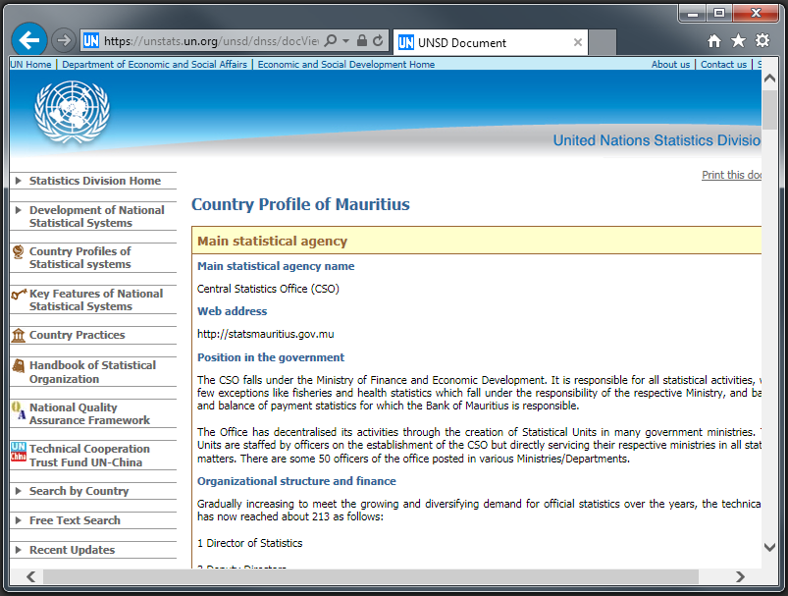This screenshot has height=596, width=788.
Task: Open Development of National Statistical Systems
Action: click(x=96, y=216)
